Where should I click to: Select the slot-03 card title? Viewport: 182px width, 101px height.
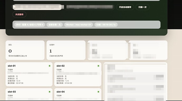tap(12, 92)
